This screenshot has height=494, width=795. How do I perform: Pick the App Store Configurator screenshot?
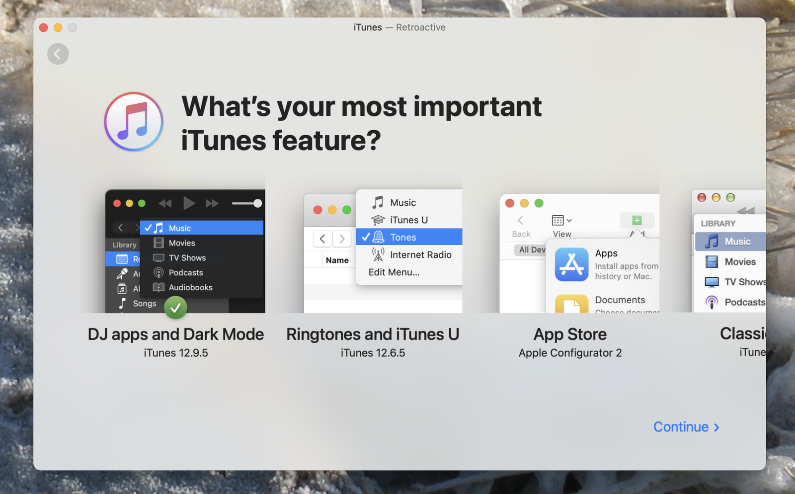579,253
